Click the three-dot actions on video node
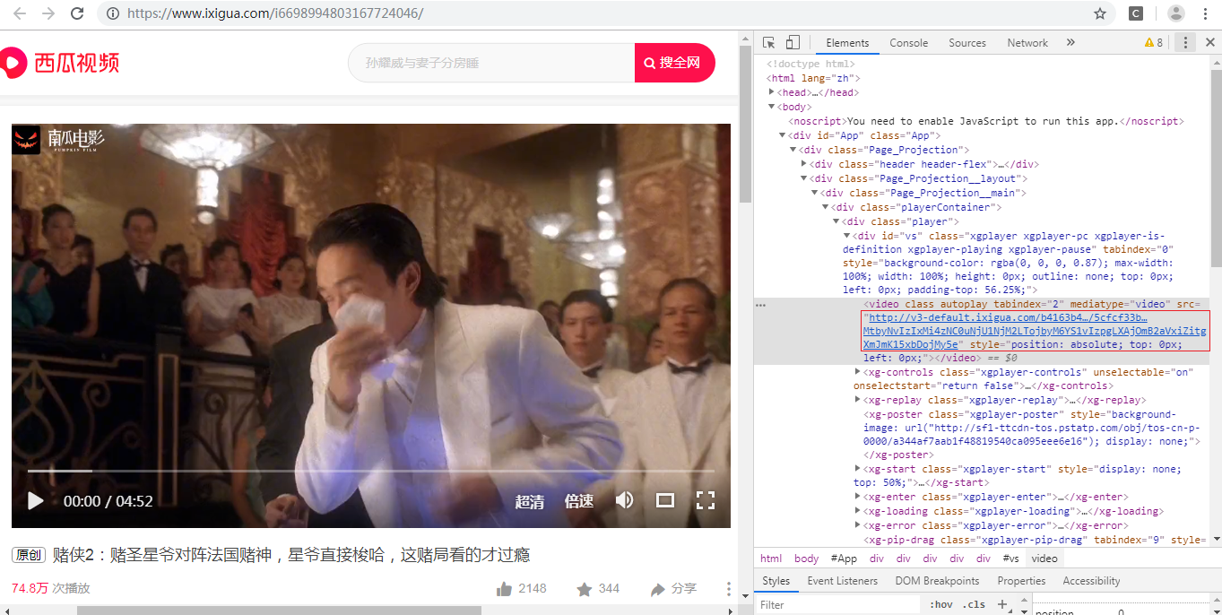The image size is (1222, 615). click(761, 305)
